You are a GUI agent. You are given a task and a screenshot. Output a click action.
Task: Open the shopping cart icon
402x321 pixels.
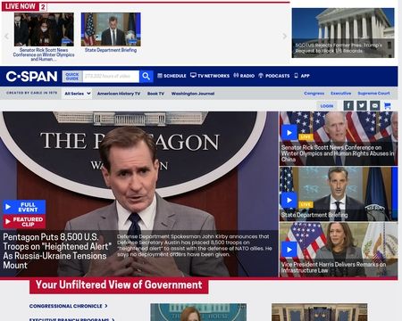click(x=388, y=105)
